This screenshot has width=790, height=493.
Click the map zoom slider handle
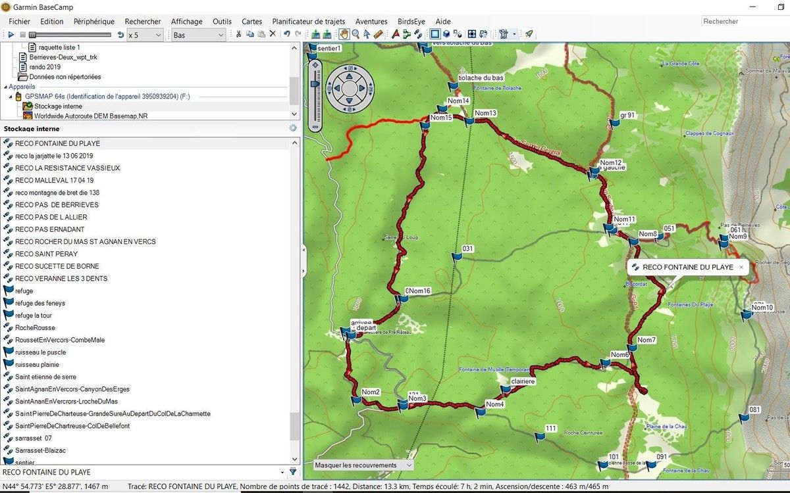pos(314,83)
